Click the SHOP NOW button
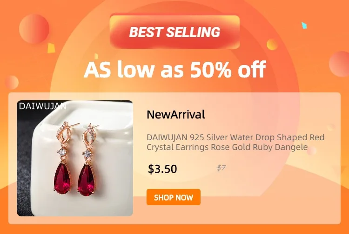The image size is (349, 234). click(174, 197)
